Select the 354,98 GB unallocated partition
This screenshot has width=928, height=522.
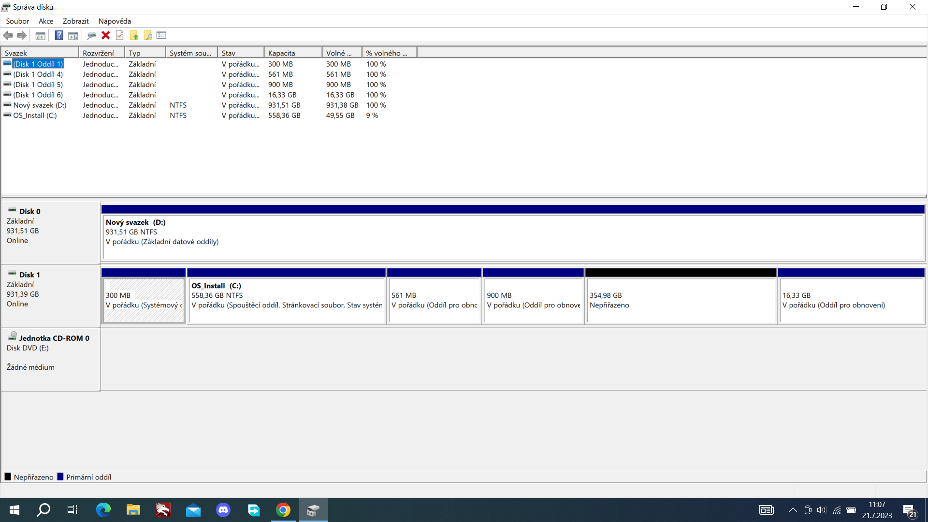tap(680, 300)
